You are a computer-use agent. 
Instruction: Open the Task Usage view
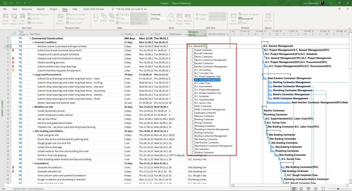click(14, 19)
